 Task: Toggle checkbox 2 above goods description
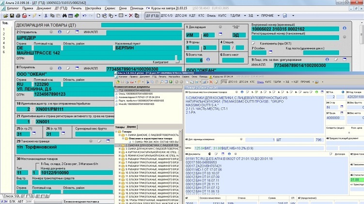(x=265, y=92)
